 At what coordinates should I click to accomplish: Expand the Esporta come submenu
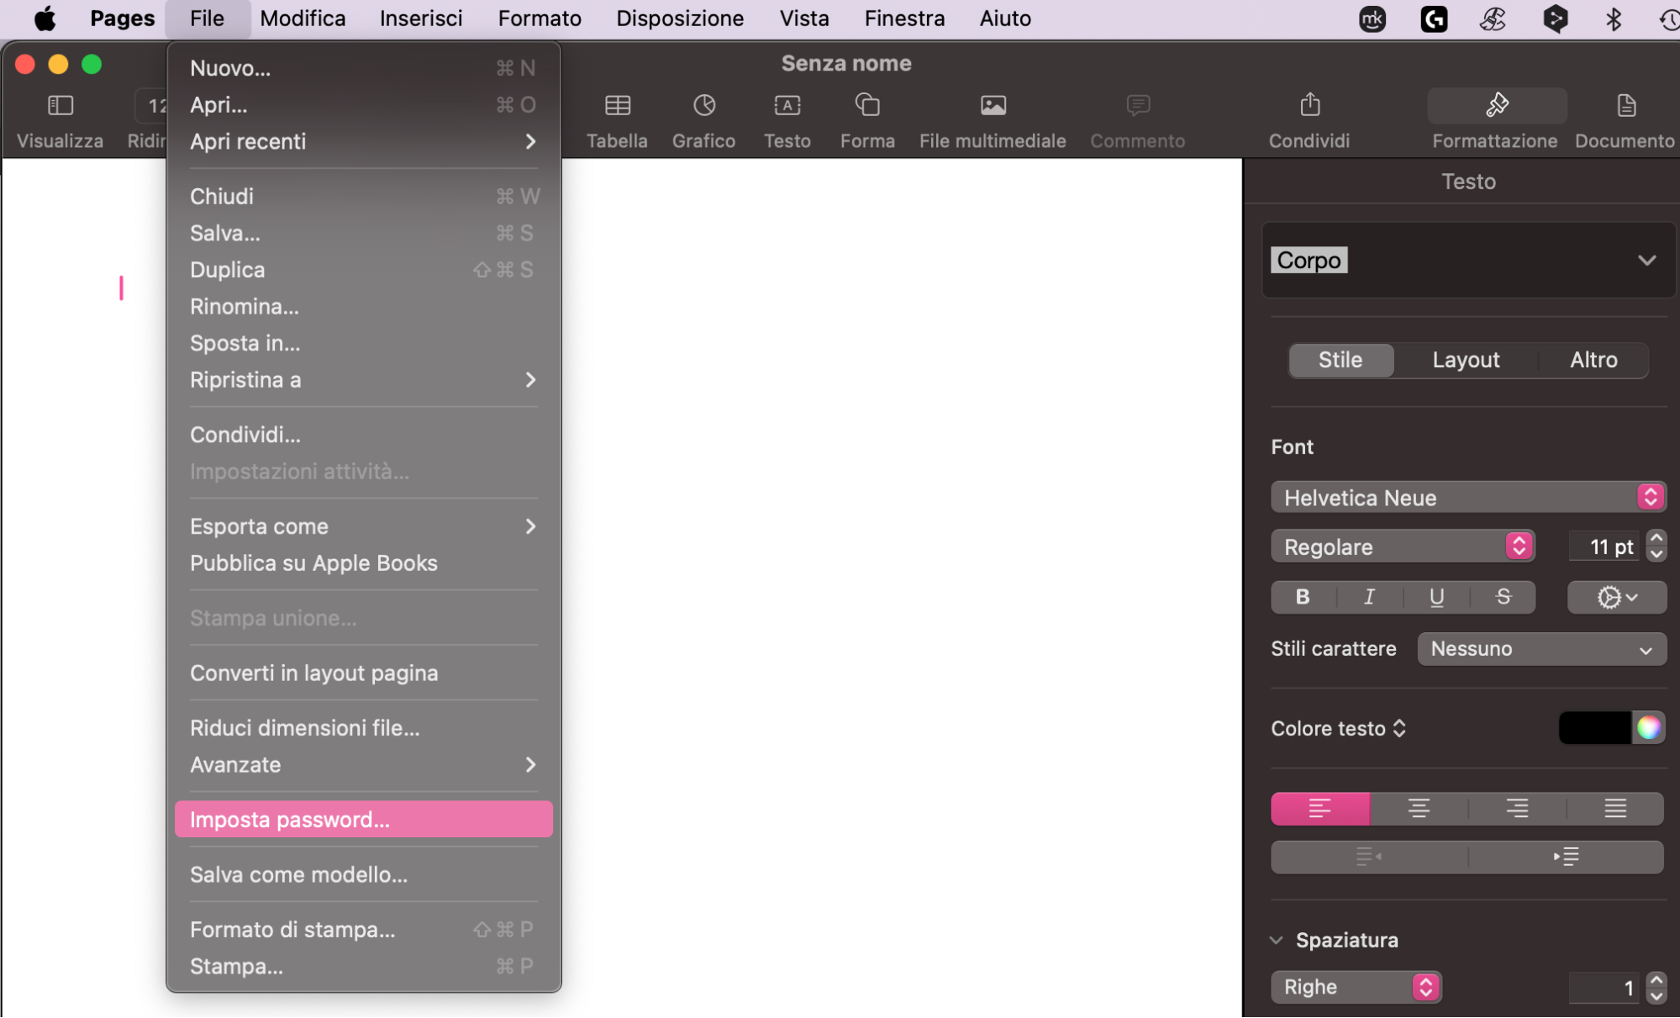363,526
